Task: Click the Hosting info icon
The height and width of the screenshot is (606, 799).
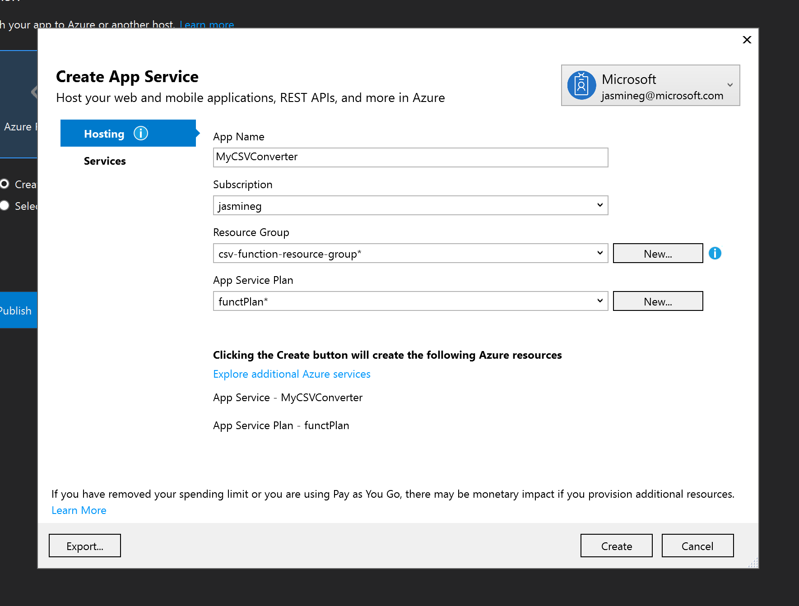Action: 141,134
